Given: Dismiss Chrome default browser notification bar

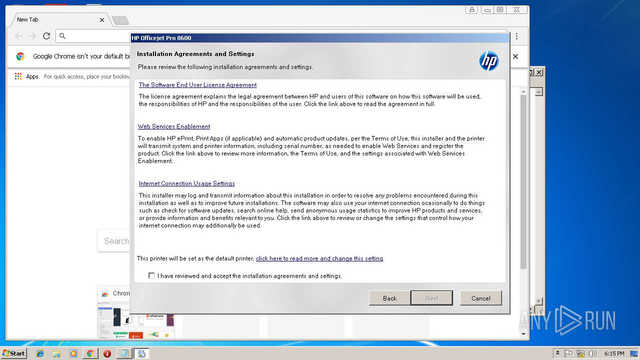Looking at the screenshot, I should [515, 56].
